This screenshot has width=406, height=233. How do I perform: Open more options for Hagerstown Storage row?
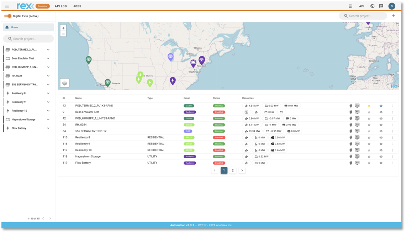[x=392, y=157]
